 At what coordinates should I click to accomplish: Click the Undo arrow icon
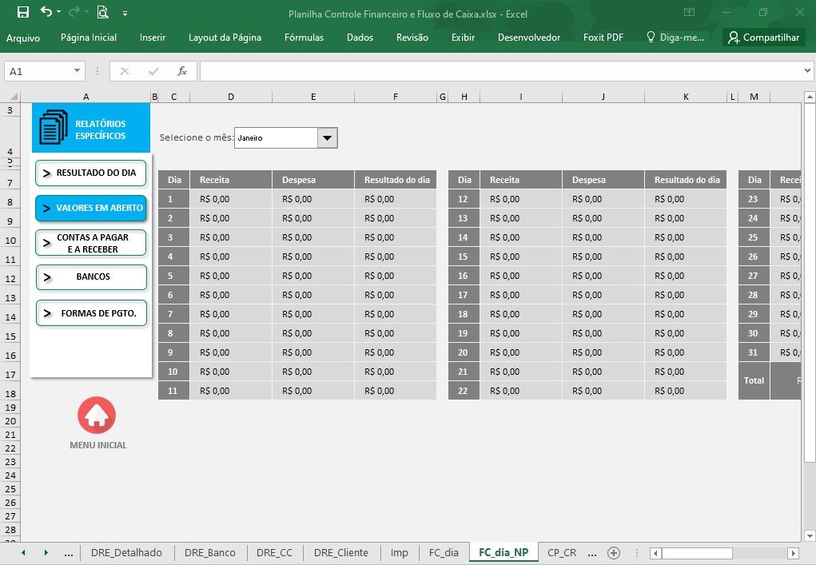click(46, 11)
